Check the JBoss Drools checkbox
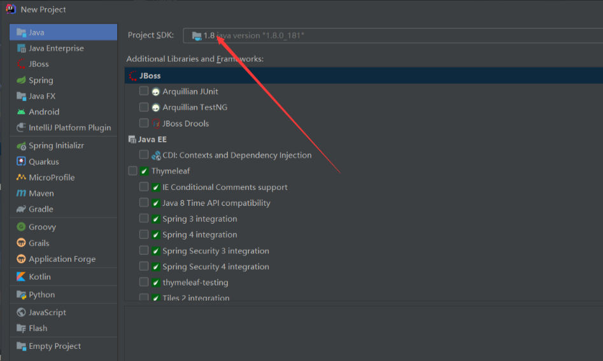This screenshot has height=361, width=603. 144,123
